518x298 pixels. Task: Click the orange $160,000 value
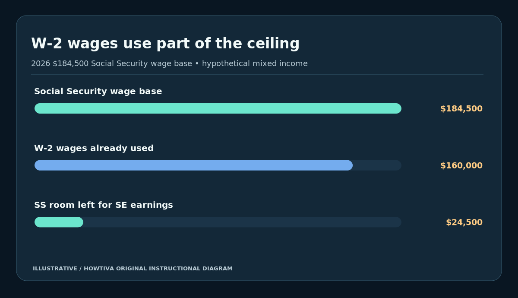click(x=461, y=166)
